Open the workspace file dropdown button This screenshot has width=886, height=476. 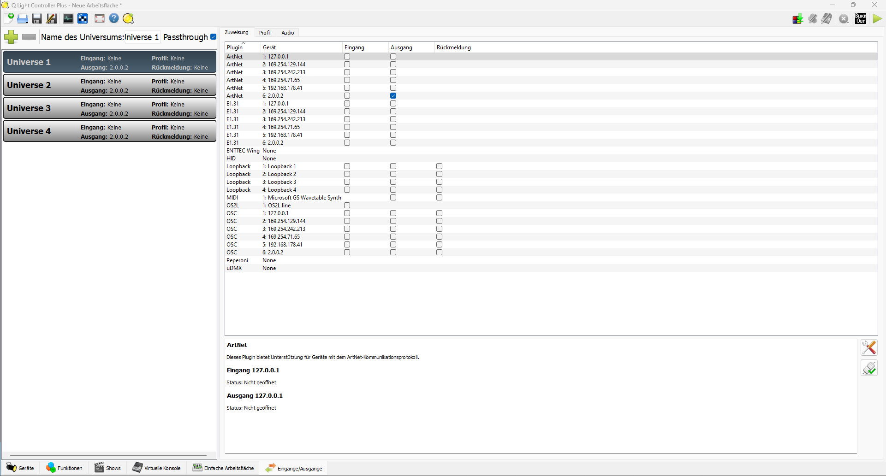tap(23, 18)
